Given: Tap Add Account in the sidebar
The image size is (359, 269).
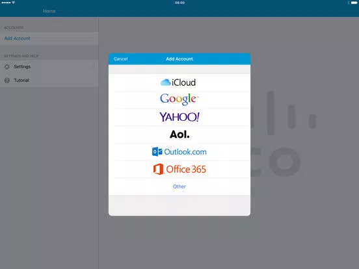Looking at the screenshot, I should (x=49, y=38).
